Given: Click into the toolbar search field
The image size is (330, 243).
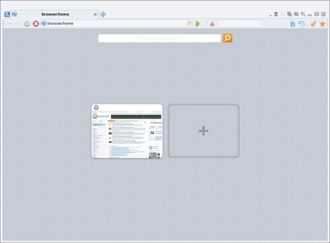Looking at the screenshot, I should 239,23.
